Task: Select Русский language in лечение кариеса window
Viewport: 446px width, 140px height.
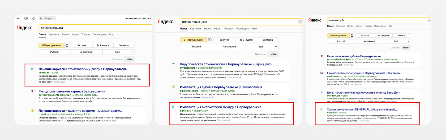Action: point(55,52)
